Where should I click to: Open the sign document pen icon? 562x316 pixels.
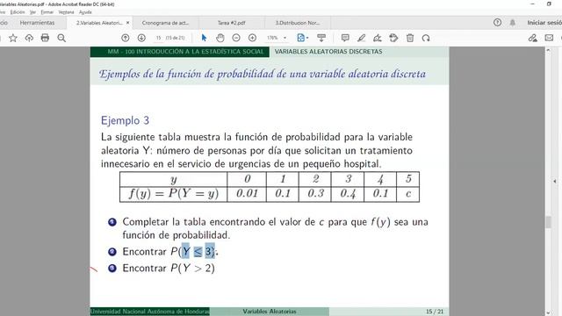click(x=377, y=38)
